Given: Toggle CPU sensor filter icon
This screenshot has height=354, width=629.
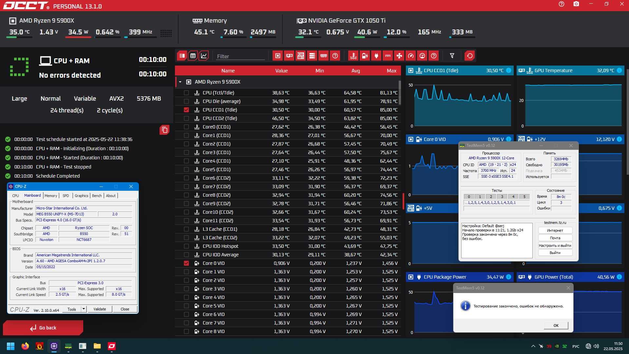Looking at the screenshot, I should 277,56.
